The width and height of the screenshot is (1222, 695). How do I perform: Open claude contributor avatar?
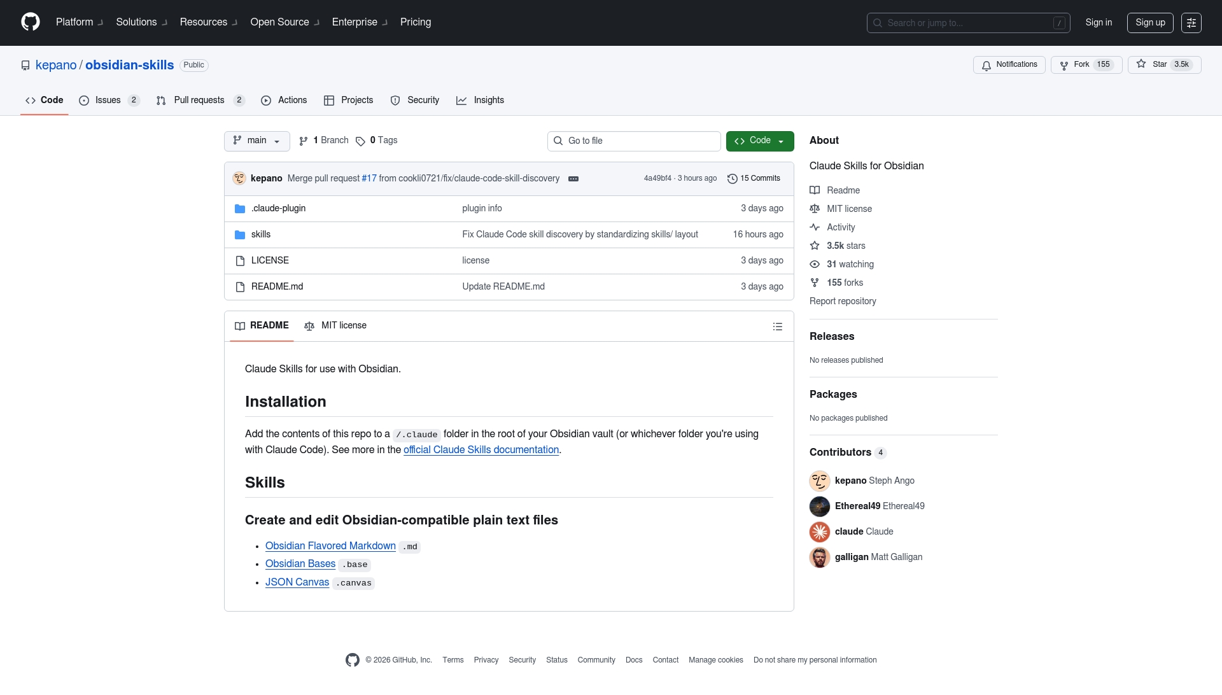[x=820, y=532]
